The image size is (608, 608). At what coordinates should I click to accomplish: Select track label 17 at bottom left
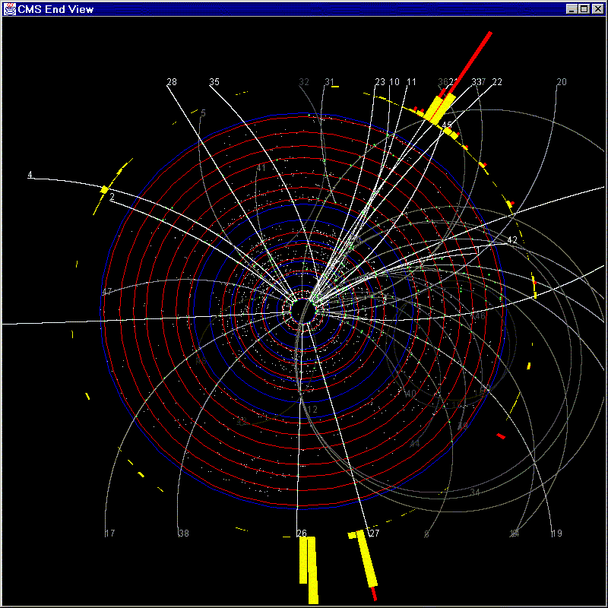tap(109, 534)
